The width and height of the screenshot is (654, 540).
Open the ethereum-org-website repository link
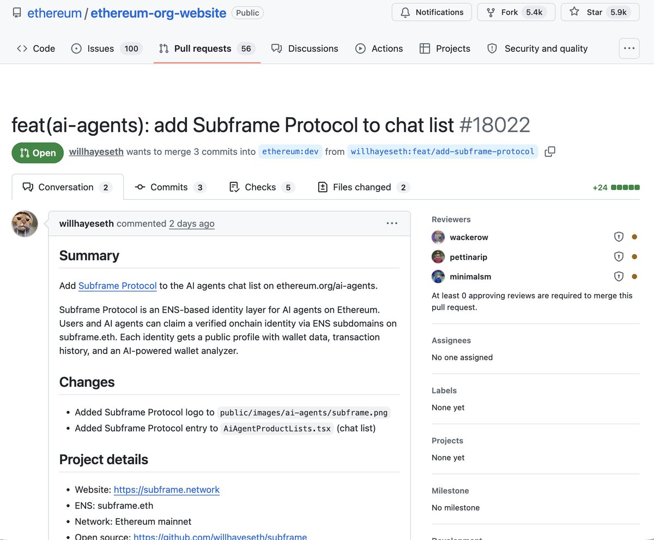click(x=158, y=13)
